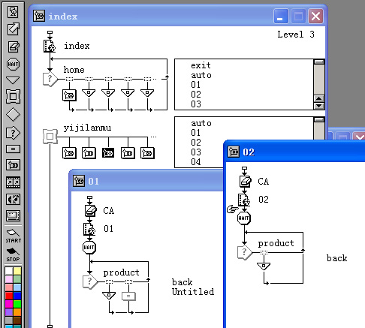Pick the red color swatch in palette
The width and height of the screenshot is (365, 328).
point(9,296)
